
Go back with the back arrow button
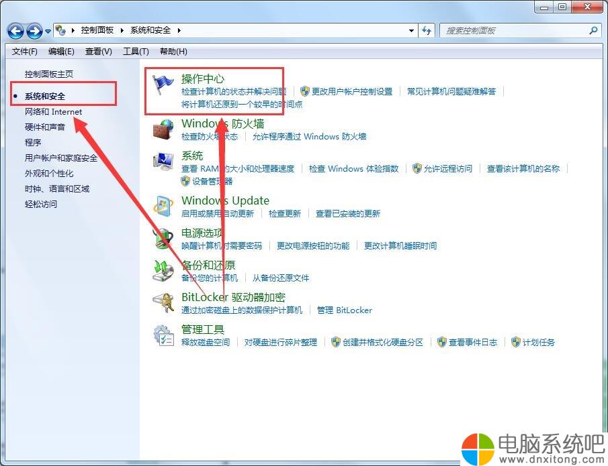tap(15, 31)
